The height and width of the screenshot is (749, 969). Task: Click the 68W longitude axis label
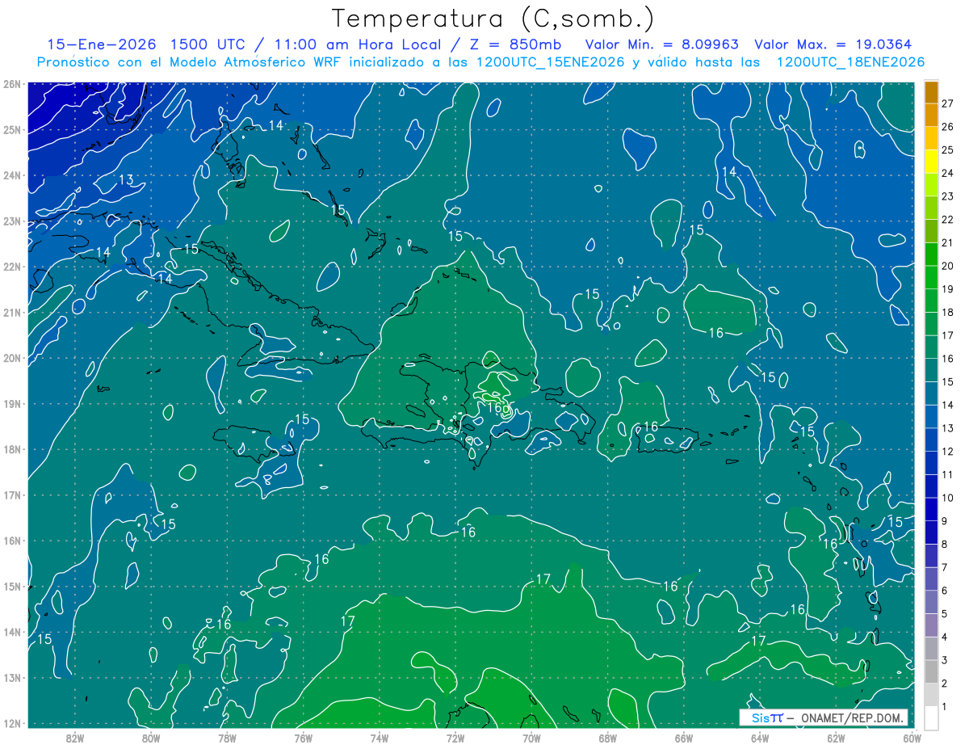pos(608,737)
